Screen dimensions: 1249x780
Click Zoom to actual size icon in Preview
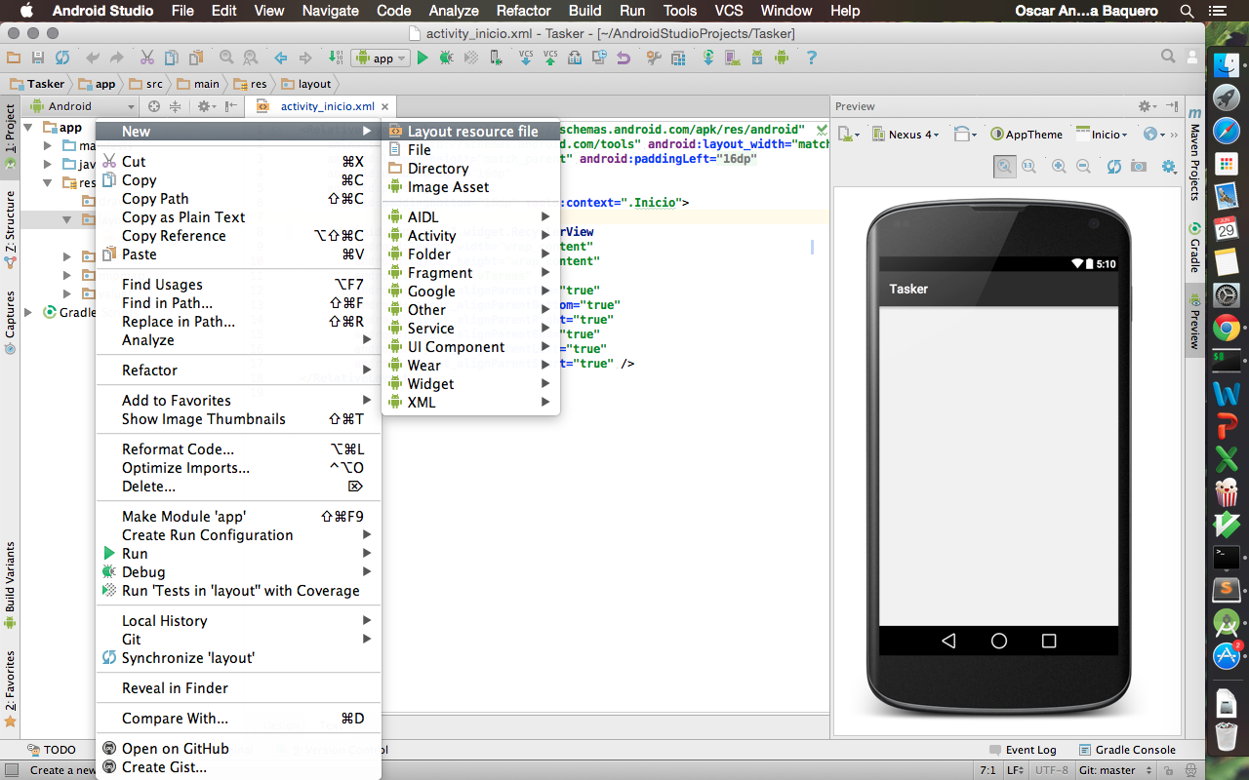[x=1028, y=167]
